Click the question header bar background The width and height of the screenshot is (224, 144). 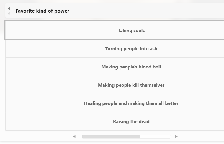pyautogui.click(x=115, y=11)
